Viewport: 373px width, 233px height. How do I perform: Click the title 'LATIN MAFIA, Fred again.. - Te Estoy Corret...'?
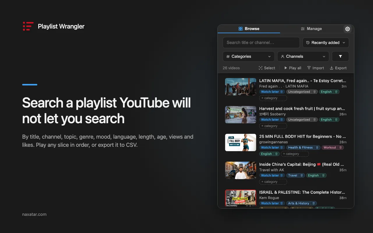[302, 81]
